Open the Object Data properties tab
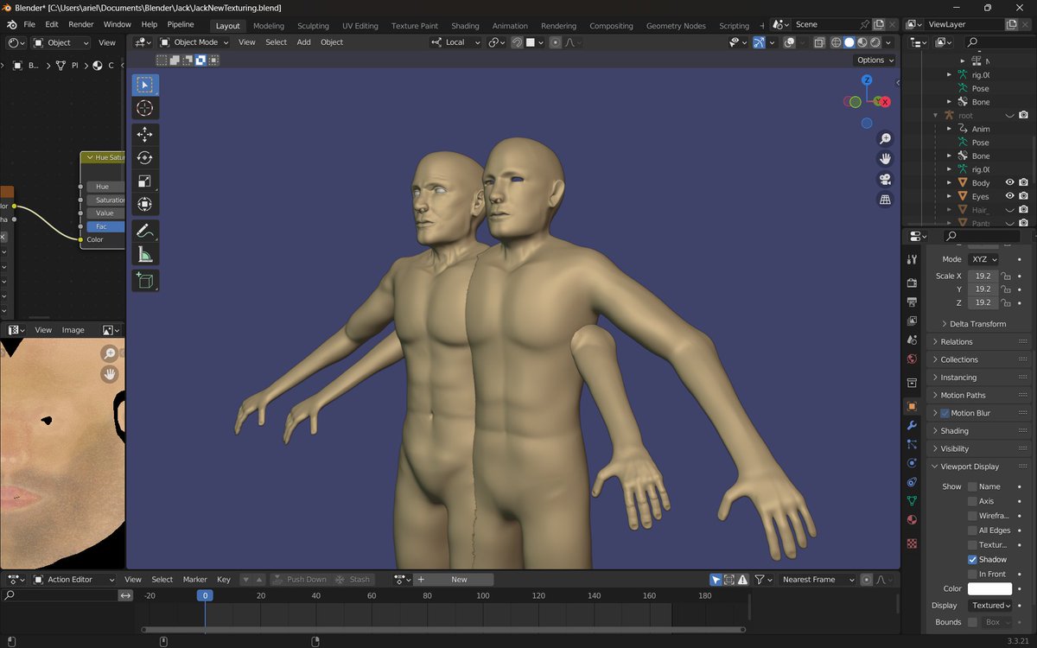 point(912,501)
